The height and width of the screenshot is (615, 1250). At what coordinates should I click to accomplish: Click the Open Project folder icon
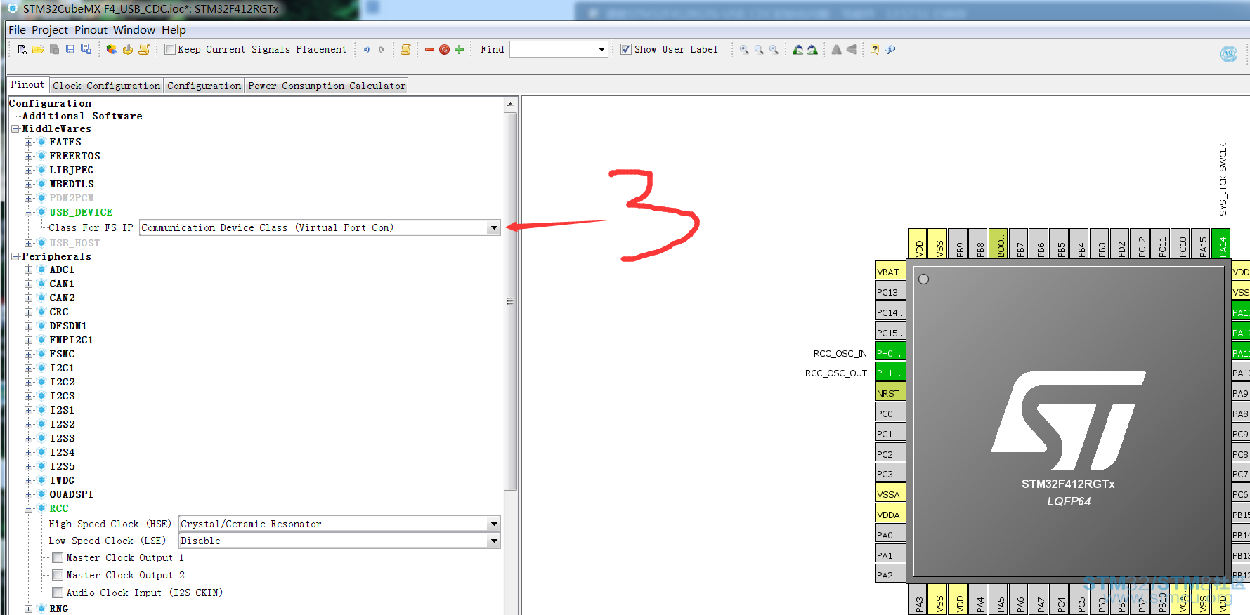click(x=38, y=49)
